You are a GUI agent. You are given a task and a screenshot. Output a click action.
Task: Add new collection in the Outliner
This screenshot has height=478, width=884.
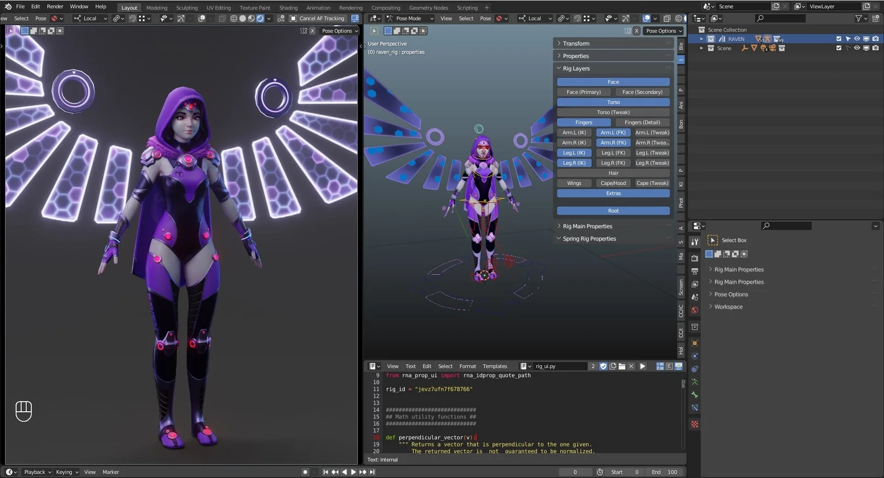coord(876,18)
